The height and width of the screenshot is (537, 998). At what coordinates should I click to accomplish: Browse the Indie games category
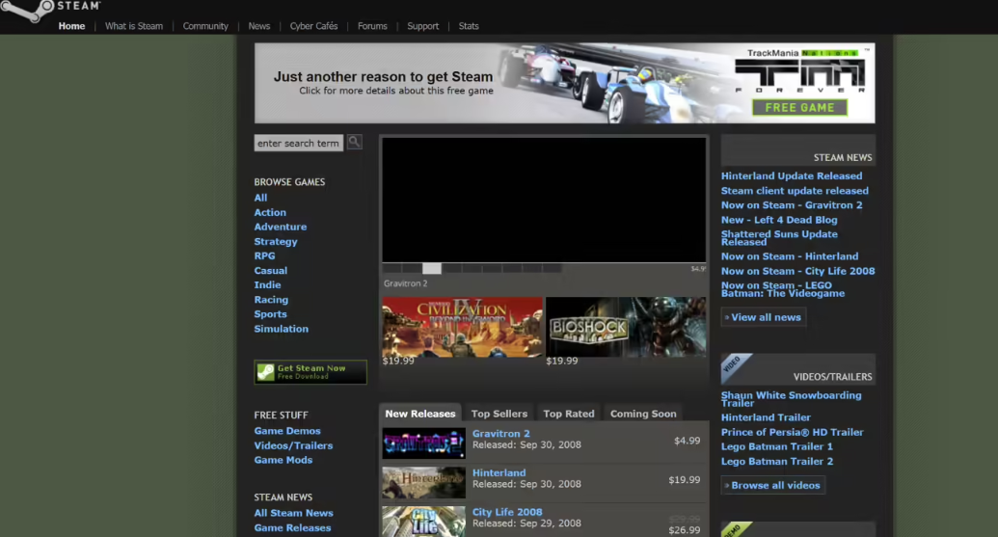tap(267, 285)
